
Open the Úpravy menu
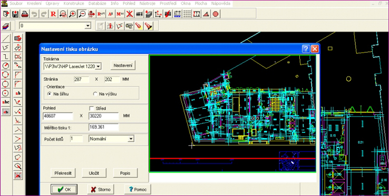click(x=53, y=4)
